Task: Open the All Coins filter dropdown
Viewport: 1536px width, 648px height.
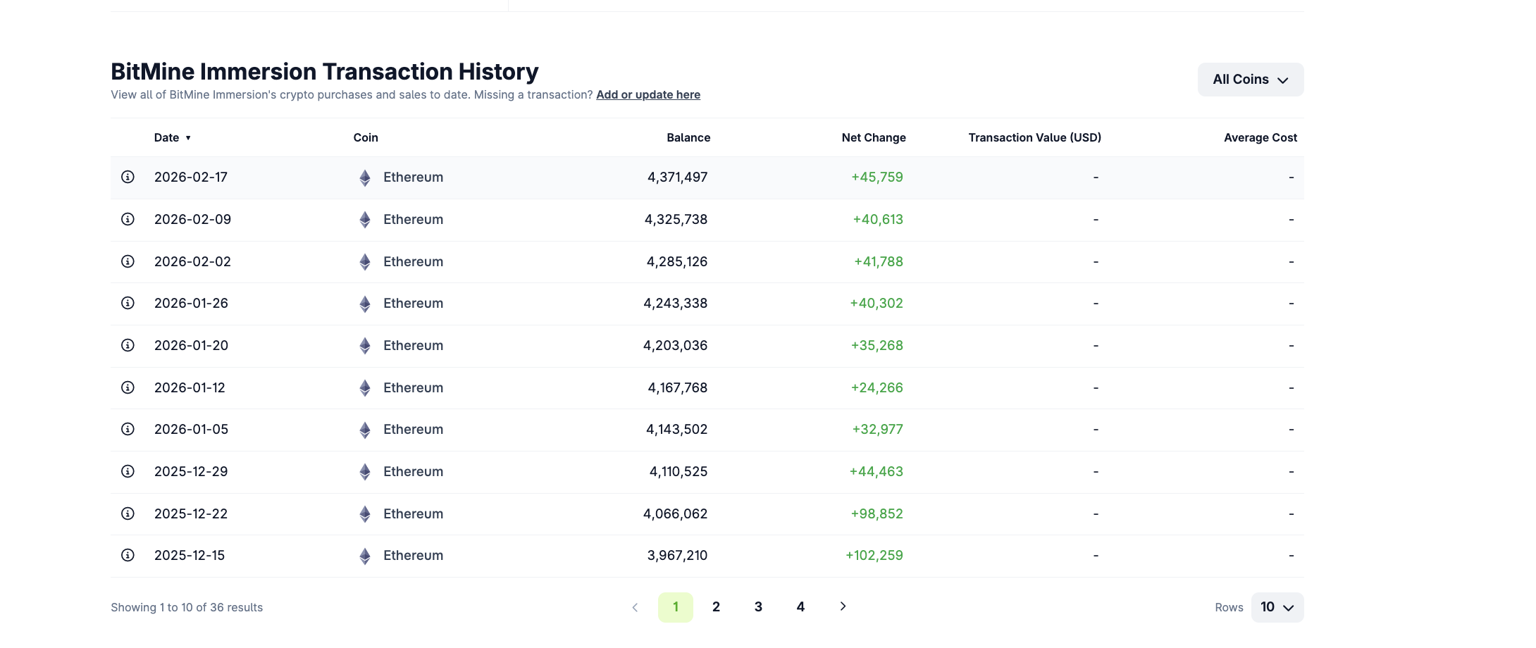Action: (x=1250, y=80)
